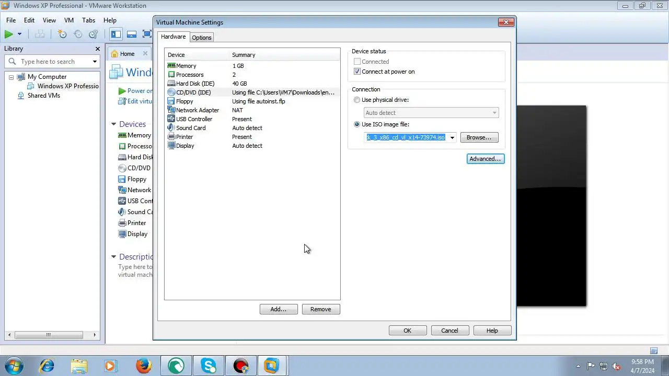Collapse the Devices section in VM tab
Viewport: 669px width, 376px height.
[113, 124]
